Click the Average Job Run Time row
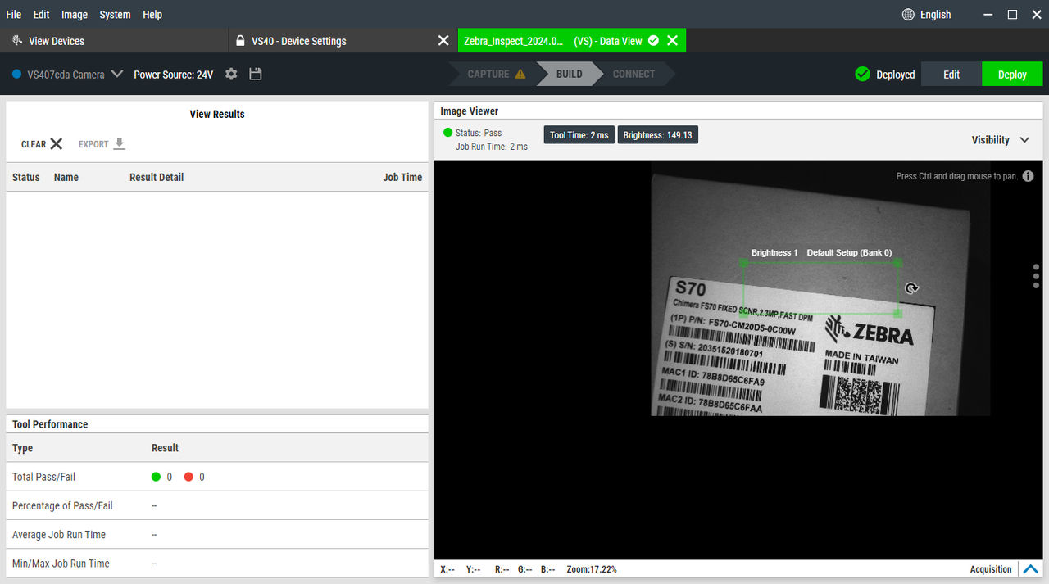 click(217, 534)
